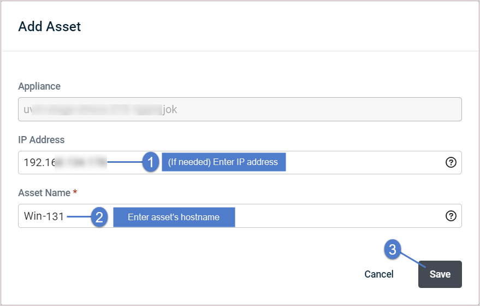The width and height of the screenshot is (480, 306).
Task: Click the "Enter asset's hostname" callout label
Action: click(174, 217)
